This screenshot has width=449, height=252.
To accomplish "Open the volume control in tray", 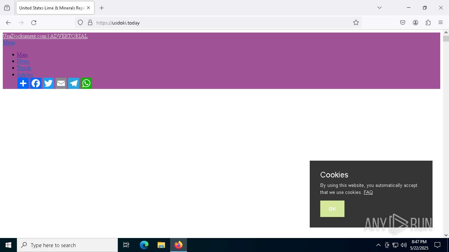I will tap(404, 245).
